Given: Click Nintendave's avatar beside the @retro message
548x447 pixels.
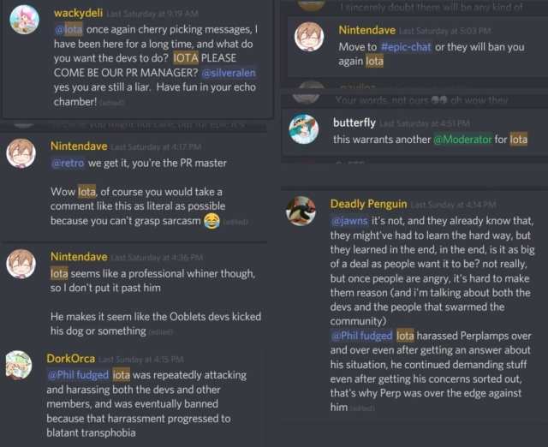Looking at the screenshot, I should (x=21, y=153).
